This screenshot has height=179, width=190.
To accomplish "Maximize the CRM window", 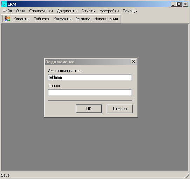I will (179, 4).
